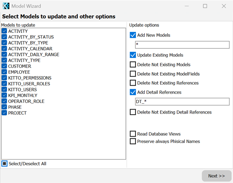233x183 pixels.
Task: Uncheck the ACTIVITY_BY_STATUS checkbox
Action: click(x=4, y=37)
